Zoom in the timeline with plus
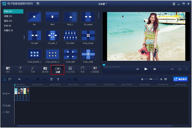Viewport: 192px width, 128px height. coord(161,79)
